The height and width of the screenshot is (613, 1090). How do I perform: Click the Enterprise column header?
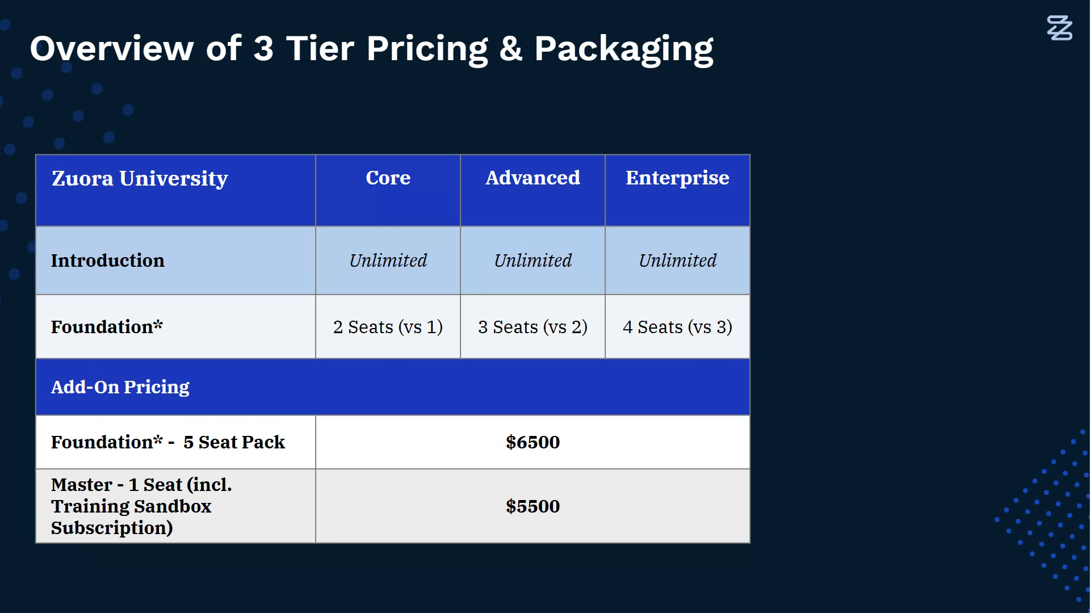[x=677, y=178]
